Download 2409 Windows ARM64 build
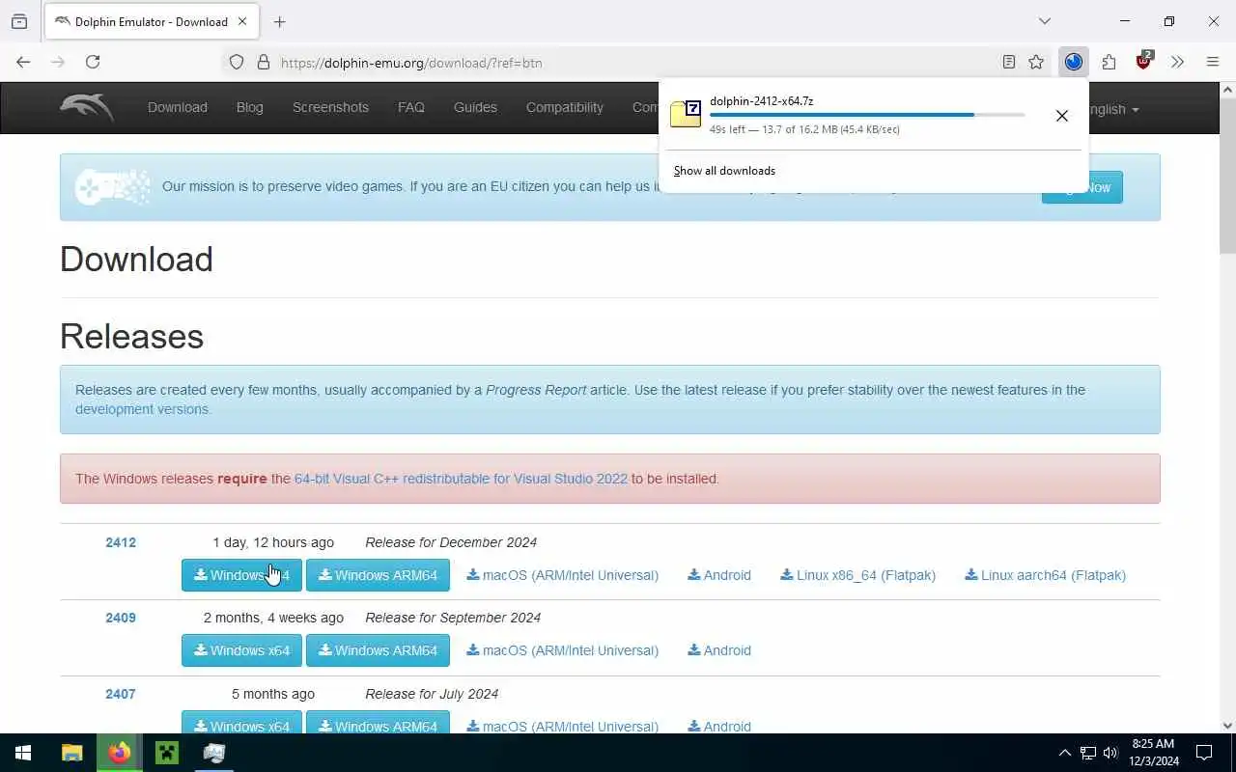Screen dimensions: 1236x772 (x=378, y=650)
